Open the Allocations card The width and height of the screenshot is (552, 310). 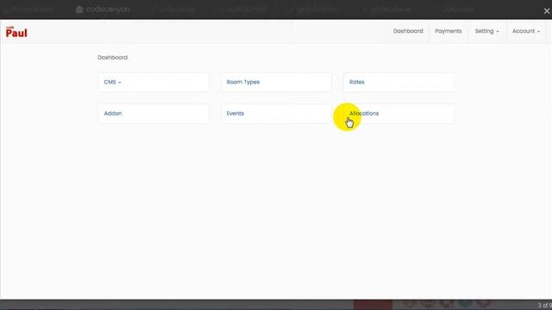point(398,114)
